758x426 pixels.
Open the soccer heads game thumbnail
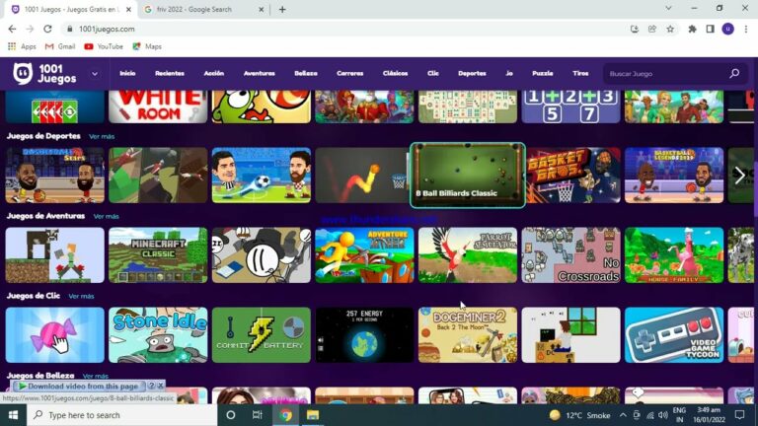coord(261,176)
